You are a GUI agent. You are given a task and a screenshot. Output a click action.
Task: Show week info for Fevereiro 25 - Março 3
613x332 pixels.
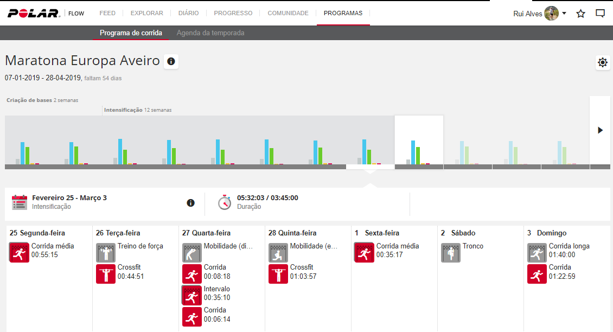coord(190,203)
